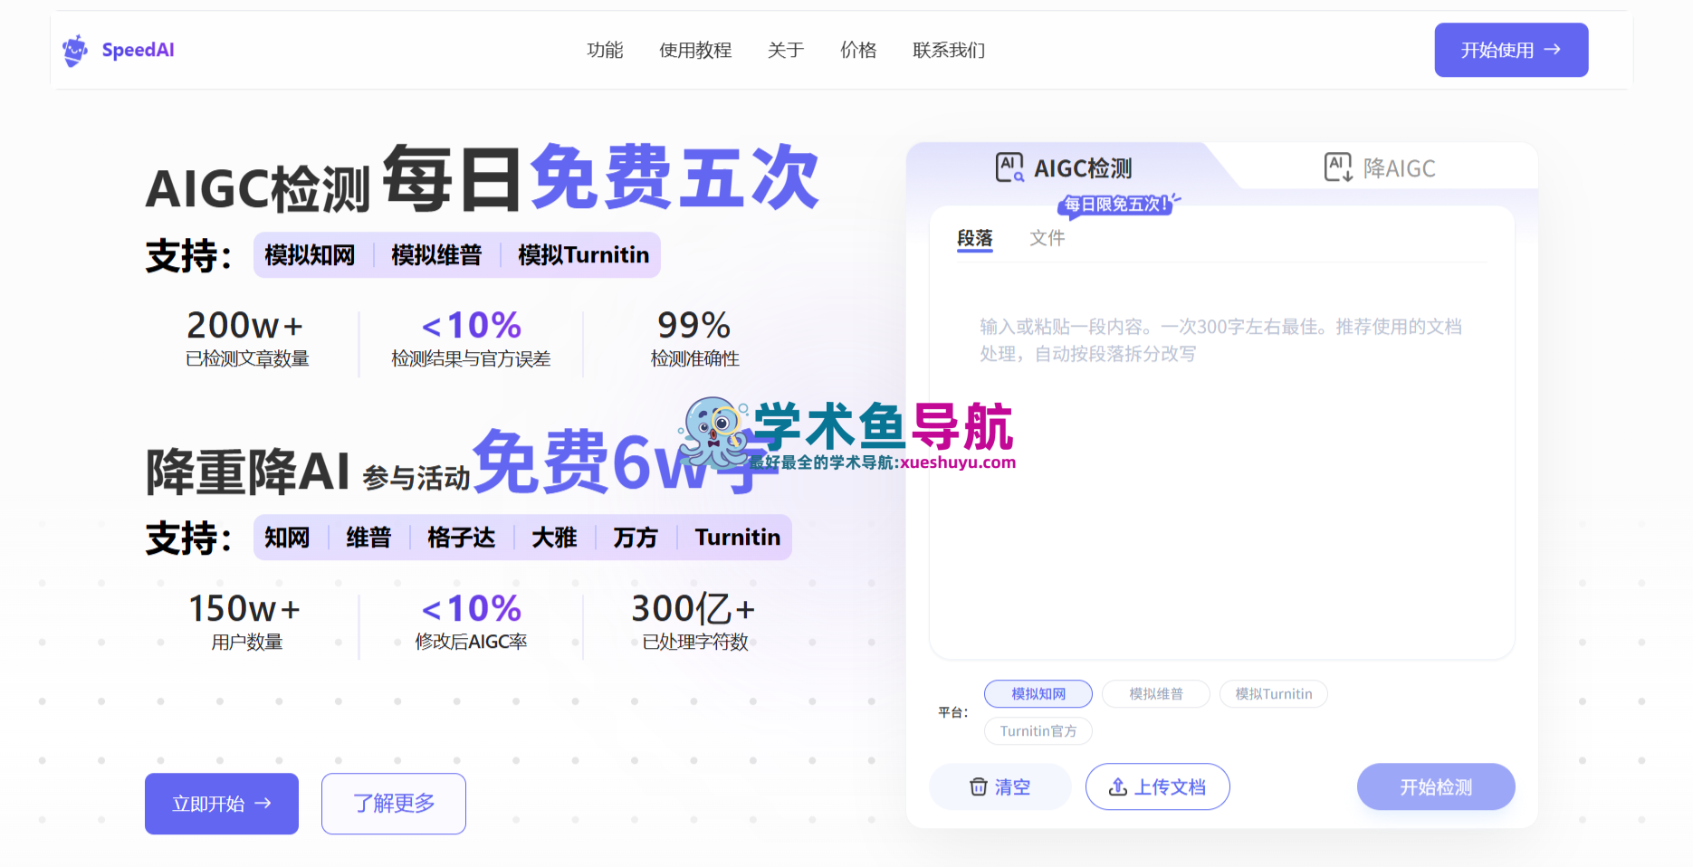Open the 关于 navigation item

[786, 50]
